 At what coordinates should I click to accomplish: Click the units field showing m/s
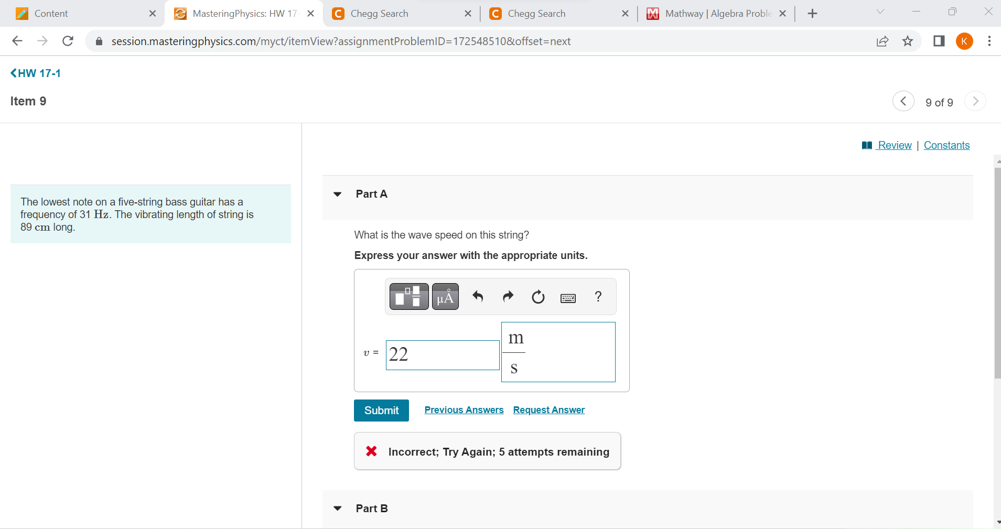tap(558, 352)
